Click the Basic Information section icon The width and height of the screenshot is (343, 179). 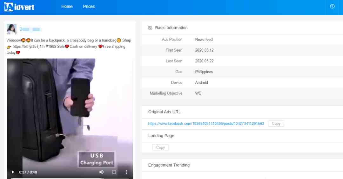(150, 28)
